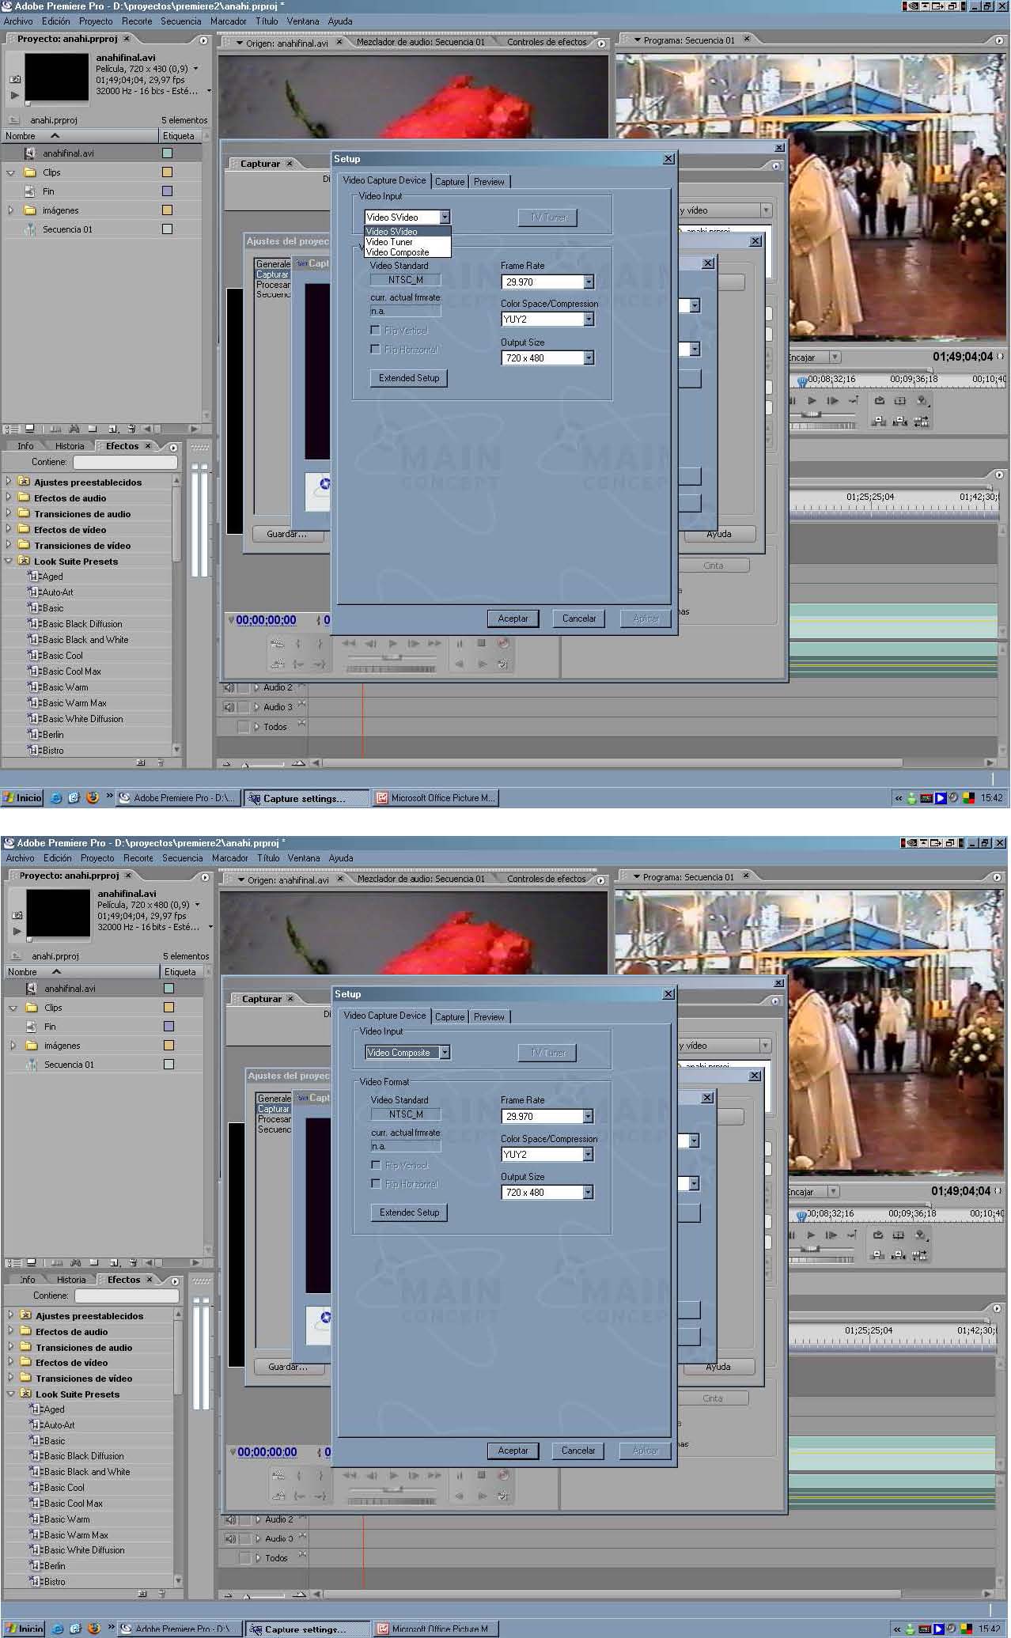
Task: Click the anahifinal.avi clip icon in lower Project panel
Action: click(x=32, y=989)
